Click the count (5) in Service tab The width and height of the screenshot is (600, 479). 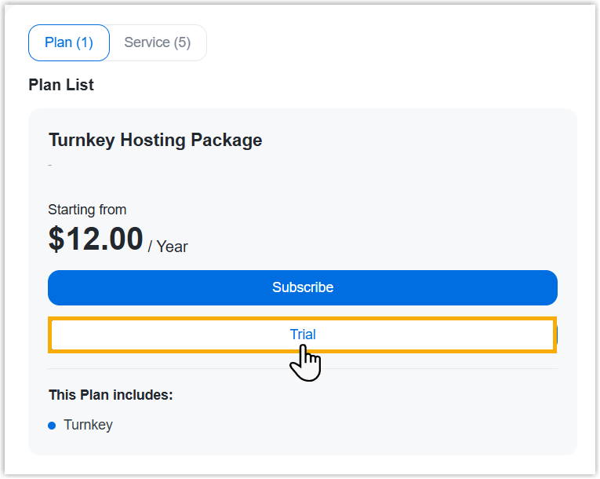[x=182, y=42]
